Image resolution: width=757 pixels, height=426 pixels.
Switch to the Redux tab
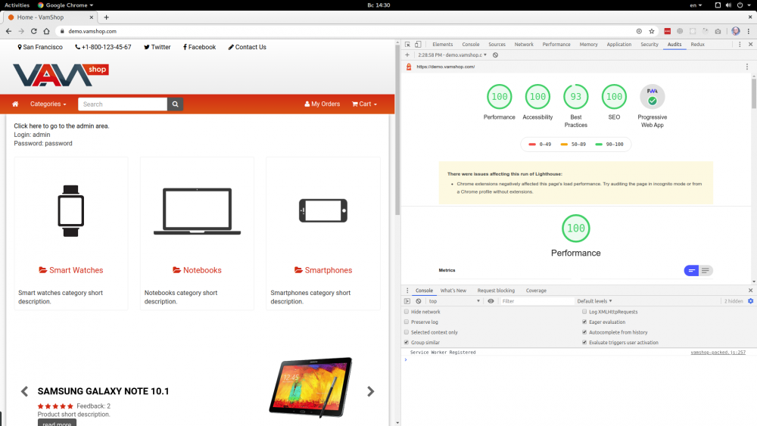click(x=698, y=45)
